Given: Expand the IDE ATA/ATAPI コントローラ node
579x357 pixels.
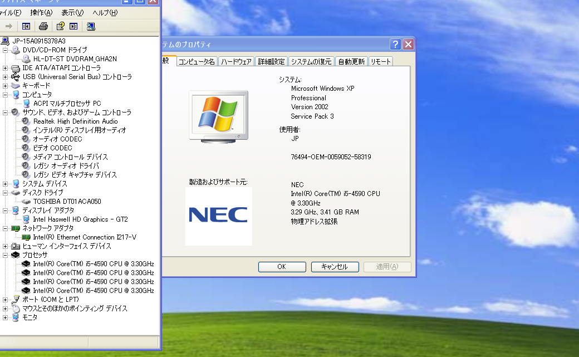Looking at the screenshot, I should 5,68.
